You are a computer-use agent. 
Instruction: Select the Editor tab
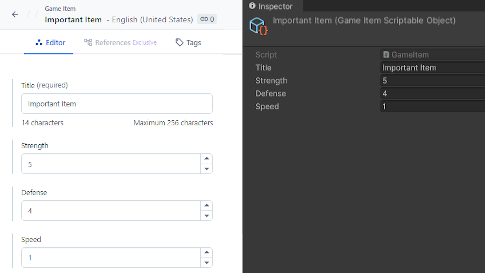[x=50, y=43]
